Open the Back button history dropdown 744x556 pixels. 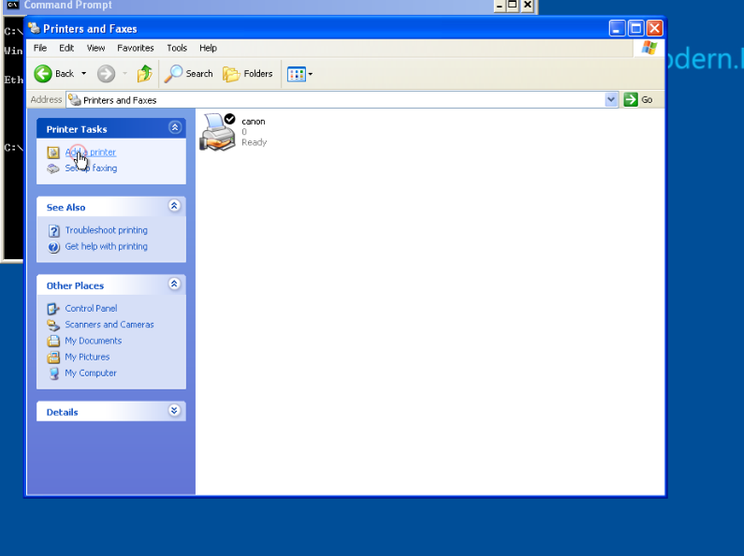tap(83, 74)
